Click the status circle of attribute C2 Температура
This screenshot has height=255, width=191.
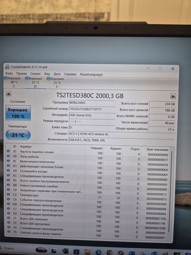[x=8, y=194]
